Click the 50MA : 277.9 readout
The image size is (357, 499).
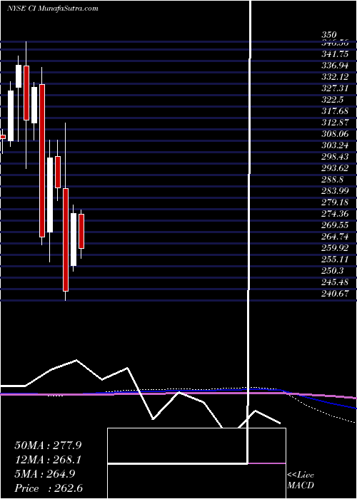[x=48, y=446]
